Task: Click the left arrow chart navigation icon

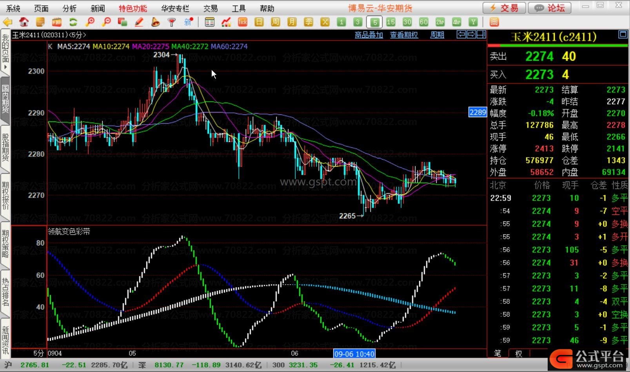Action: click(461, 34)
